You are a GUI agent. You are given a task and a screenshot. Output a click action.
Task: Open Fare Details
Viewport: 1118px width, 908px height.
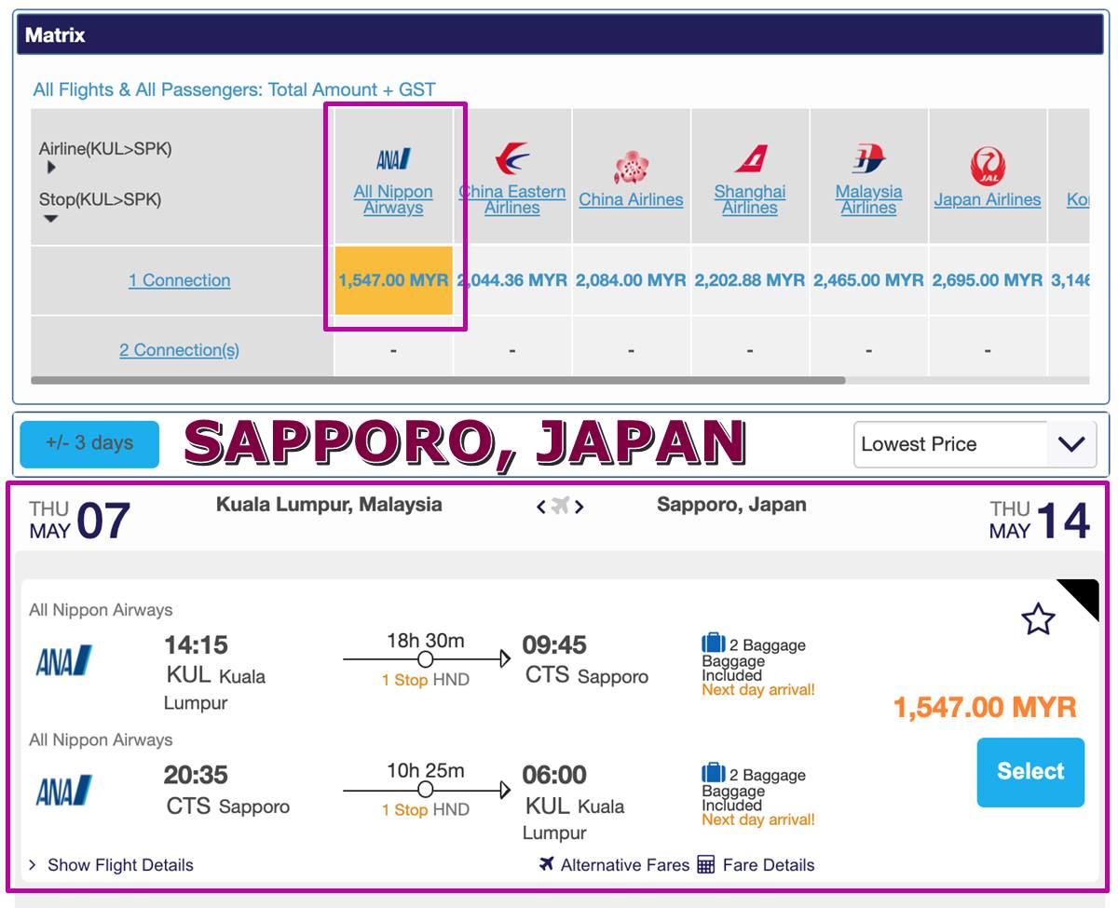[x=768, y=864]
